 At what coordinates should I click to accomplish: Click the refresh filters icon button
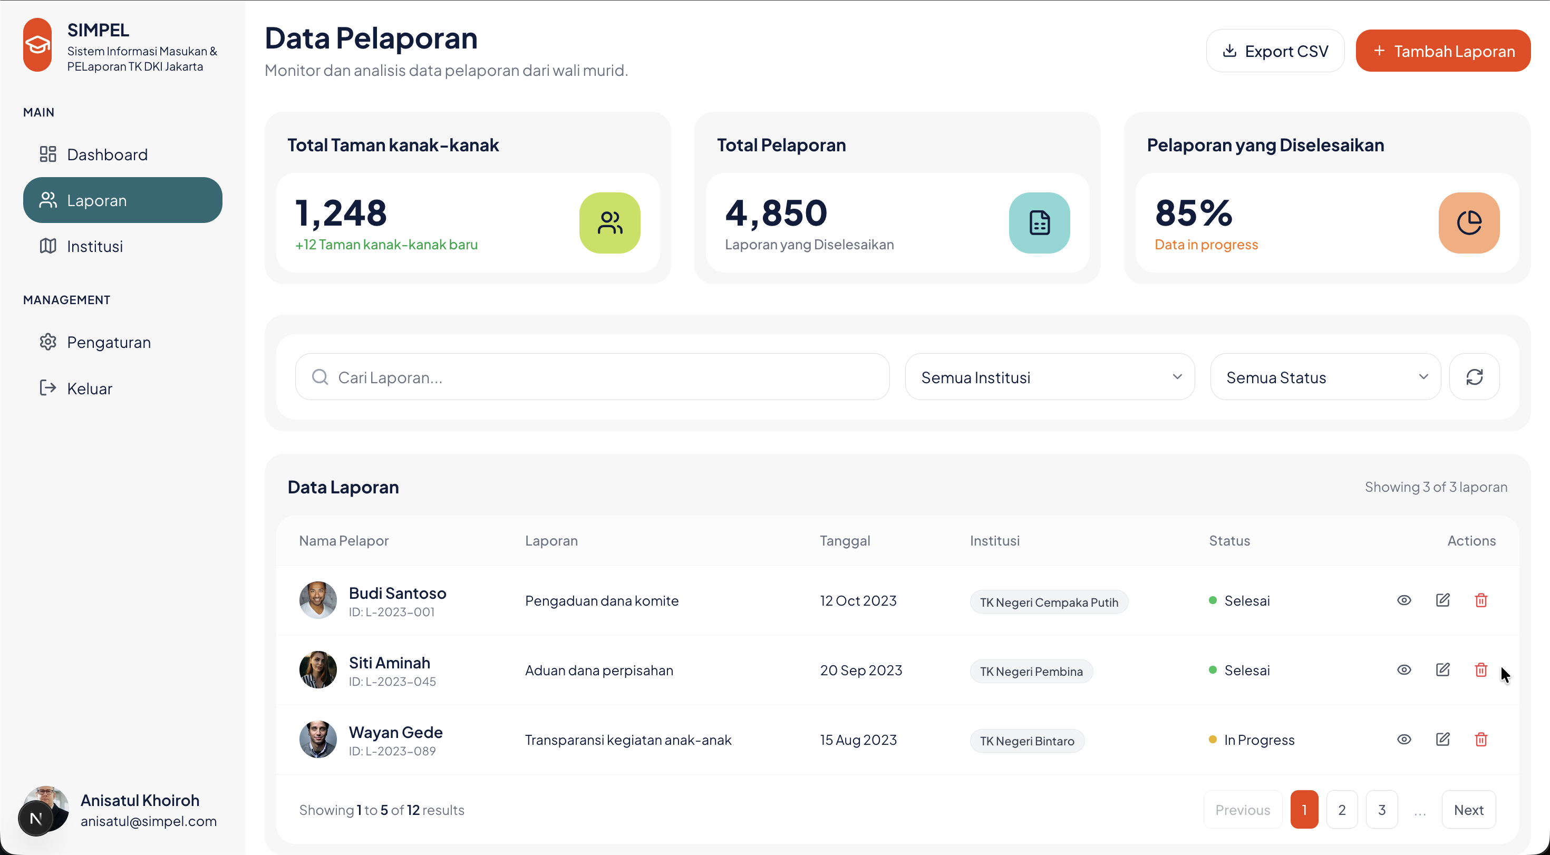click(x=1474, y=377)
